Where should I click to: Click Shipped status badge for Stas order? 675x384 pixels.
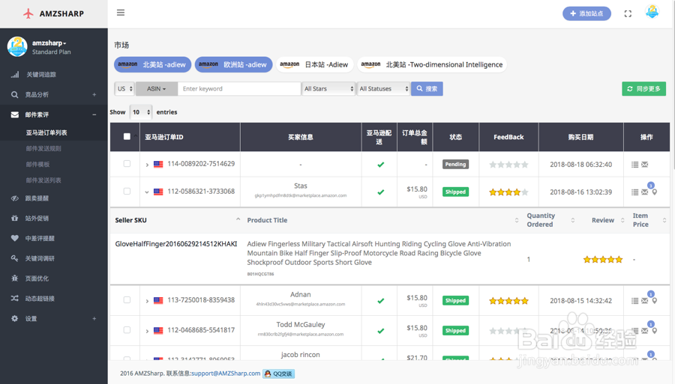(x=455, y=192)
